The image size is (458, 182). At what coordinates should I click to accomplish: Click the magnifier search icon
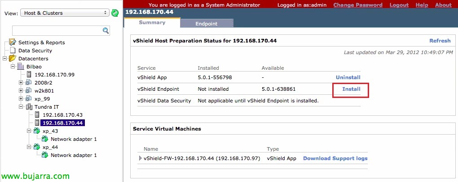(x=106, y=30)
